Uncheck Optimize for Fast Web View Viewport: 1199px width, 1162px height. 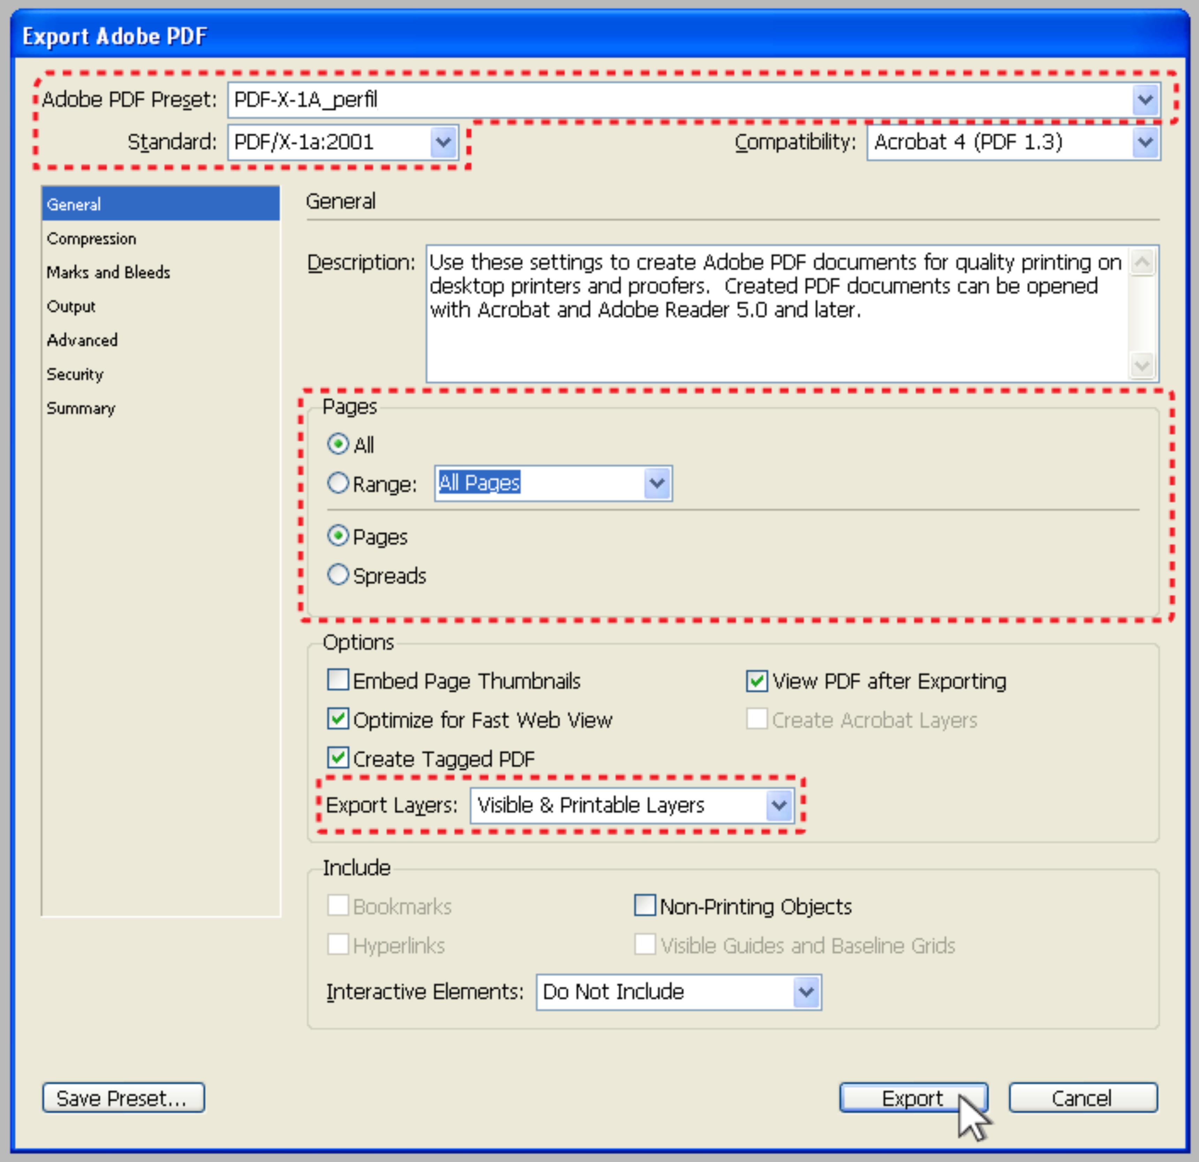(338, 719)
